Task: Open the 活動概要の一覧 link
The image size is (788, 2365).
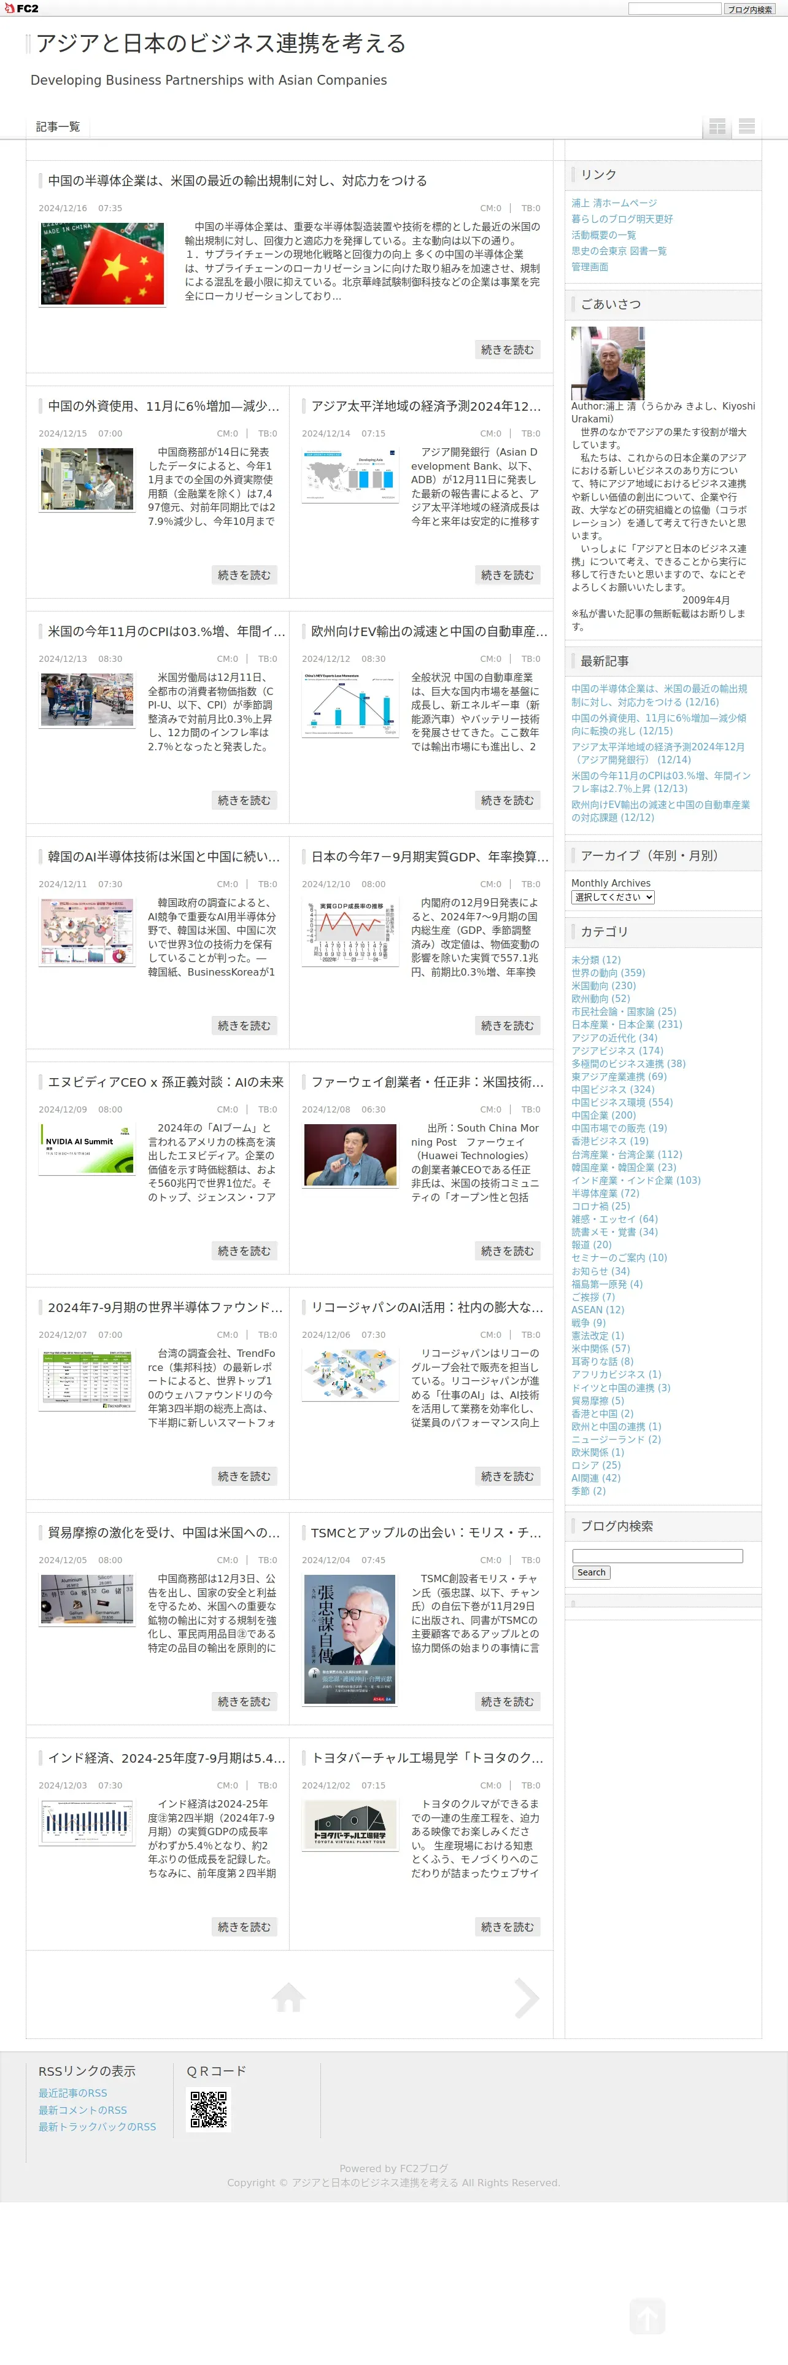Action: tap(604, 235)
